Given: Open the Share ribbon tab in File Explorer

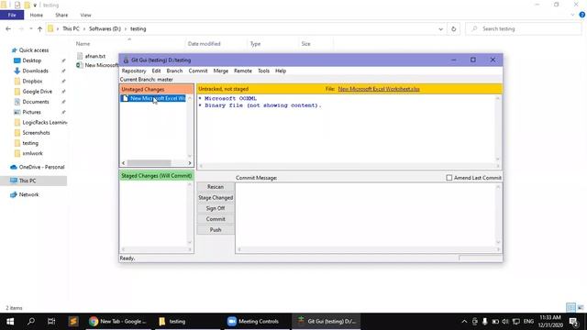Looking at the screenshot, I should [61, 16].
